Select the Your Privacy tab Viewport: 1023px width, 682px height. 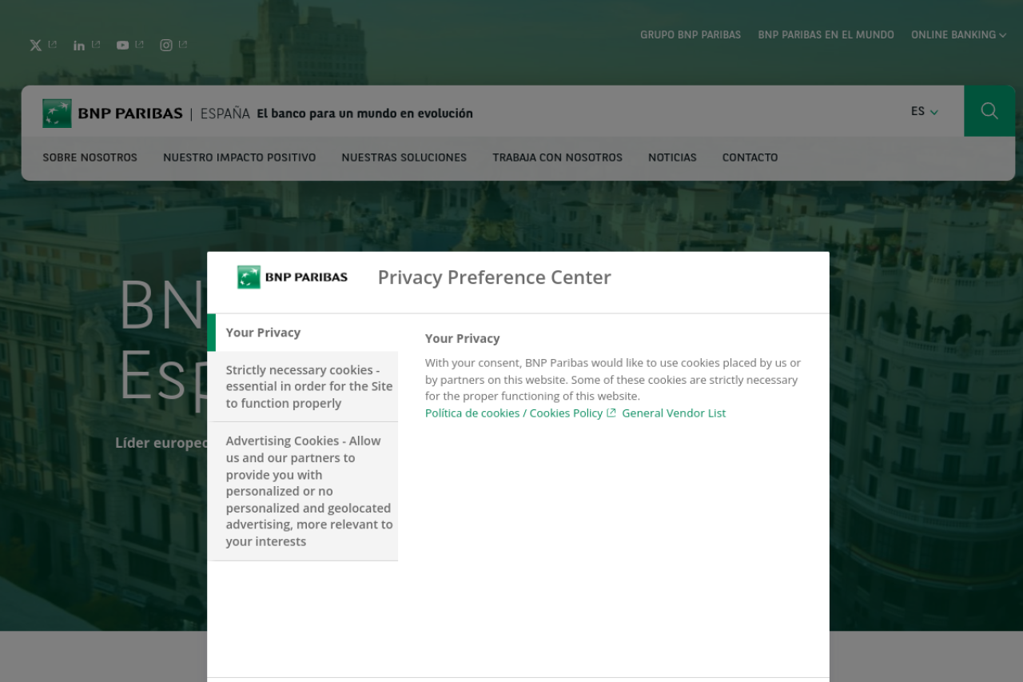point(303,333)
